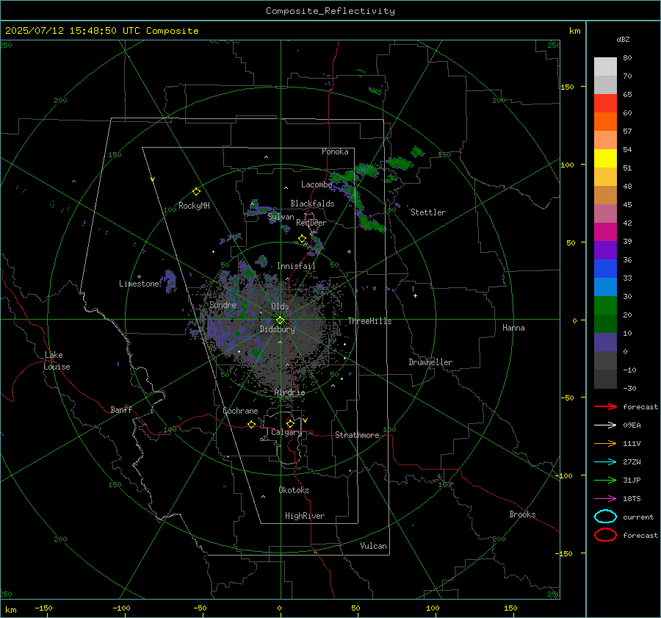The width and height of the screenshot is (661, 618).
Task: Select the red 60–65 dBZ swatch
Action: pyautogui.click(x=605, y=104)
